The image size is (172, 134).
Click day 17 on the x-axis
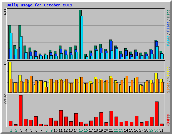(91, 130)
